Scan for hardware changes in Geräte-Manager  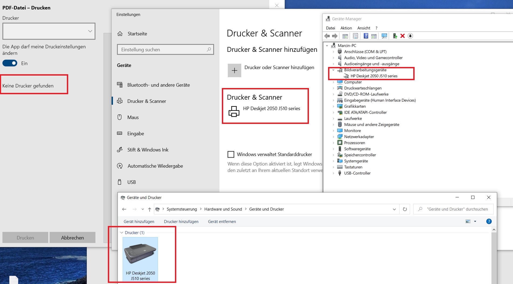click(384, 36)
